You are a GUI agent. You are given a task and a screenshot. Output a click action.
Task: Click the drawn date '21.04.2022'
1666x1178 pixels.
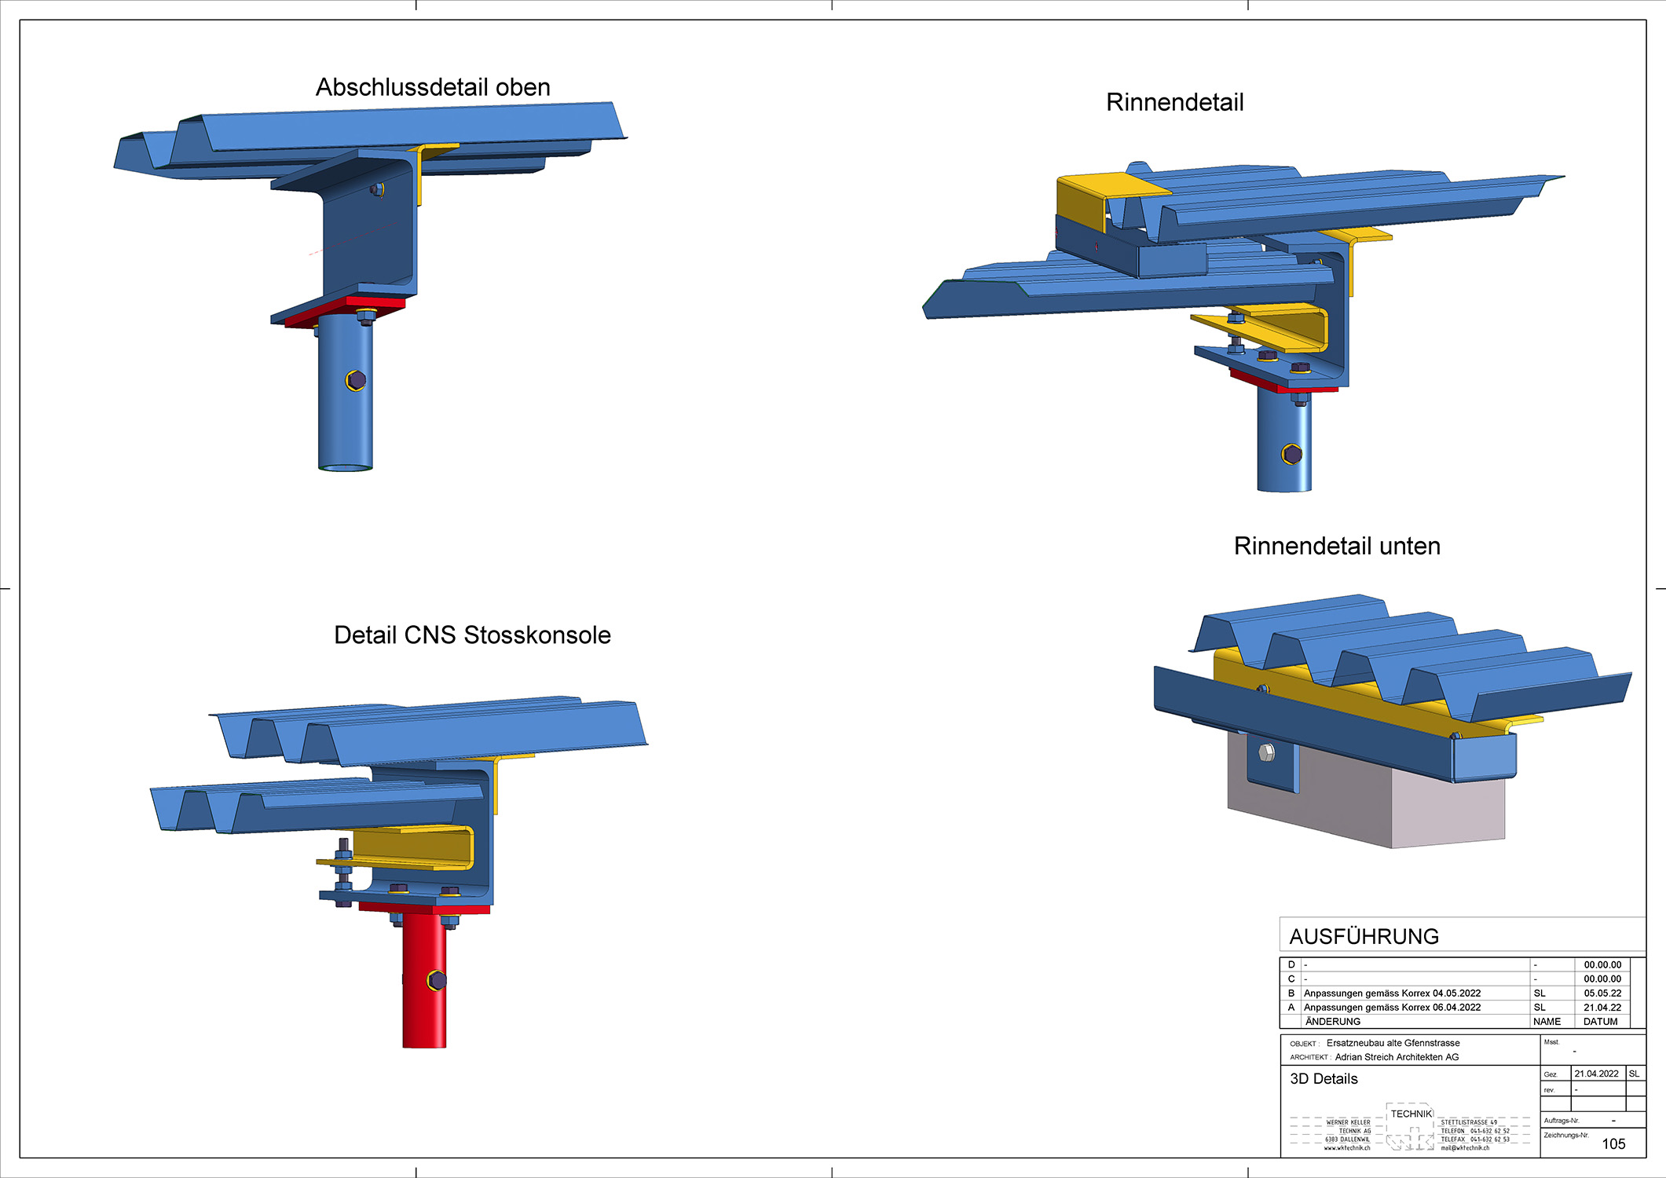tap(1596, 1074)
